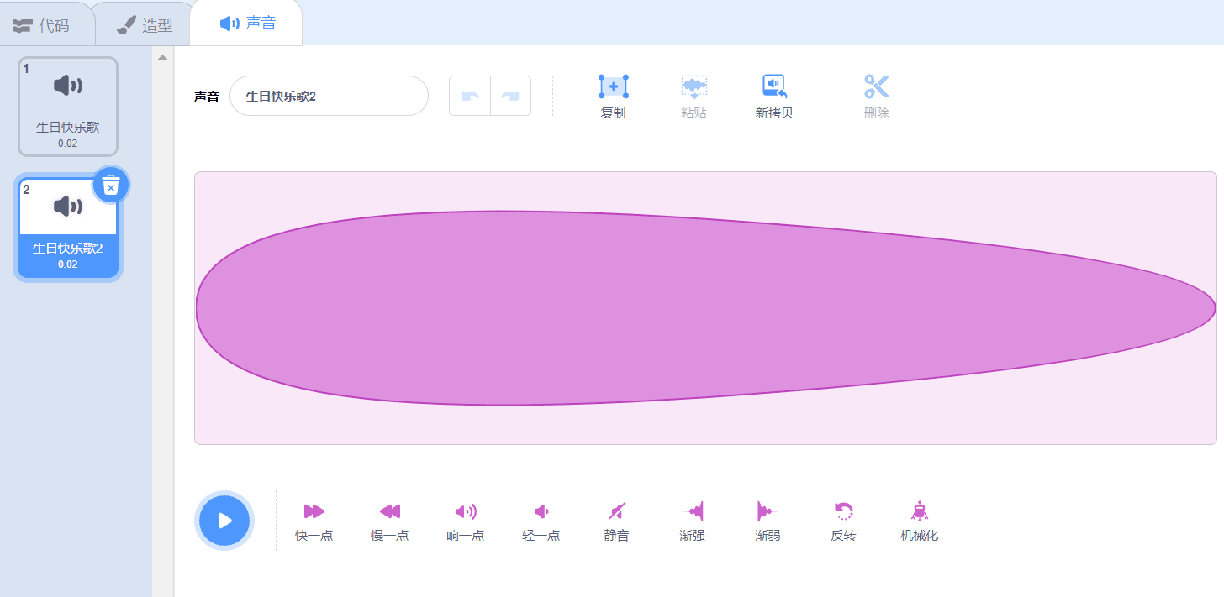Apply the 渐强 fade in effect
1224x597 pixels.
pyautogui.click(x=692, y=512)
